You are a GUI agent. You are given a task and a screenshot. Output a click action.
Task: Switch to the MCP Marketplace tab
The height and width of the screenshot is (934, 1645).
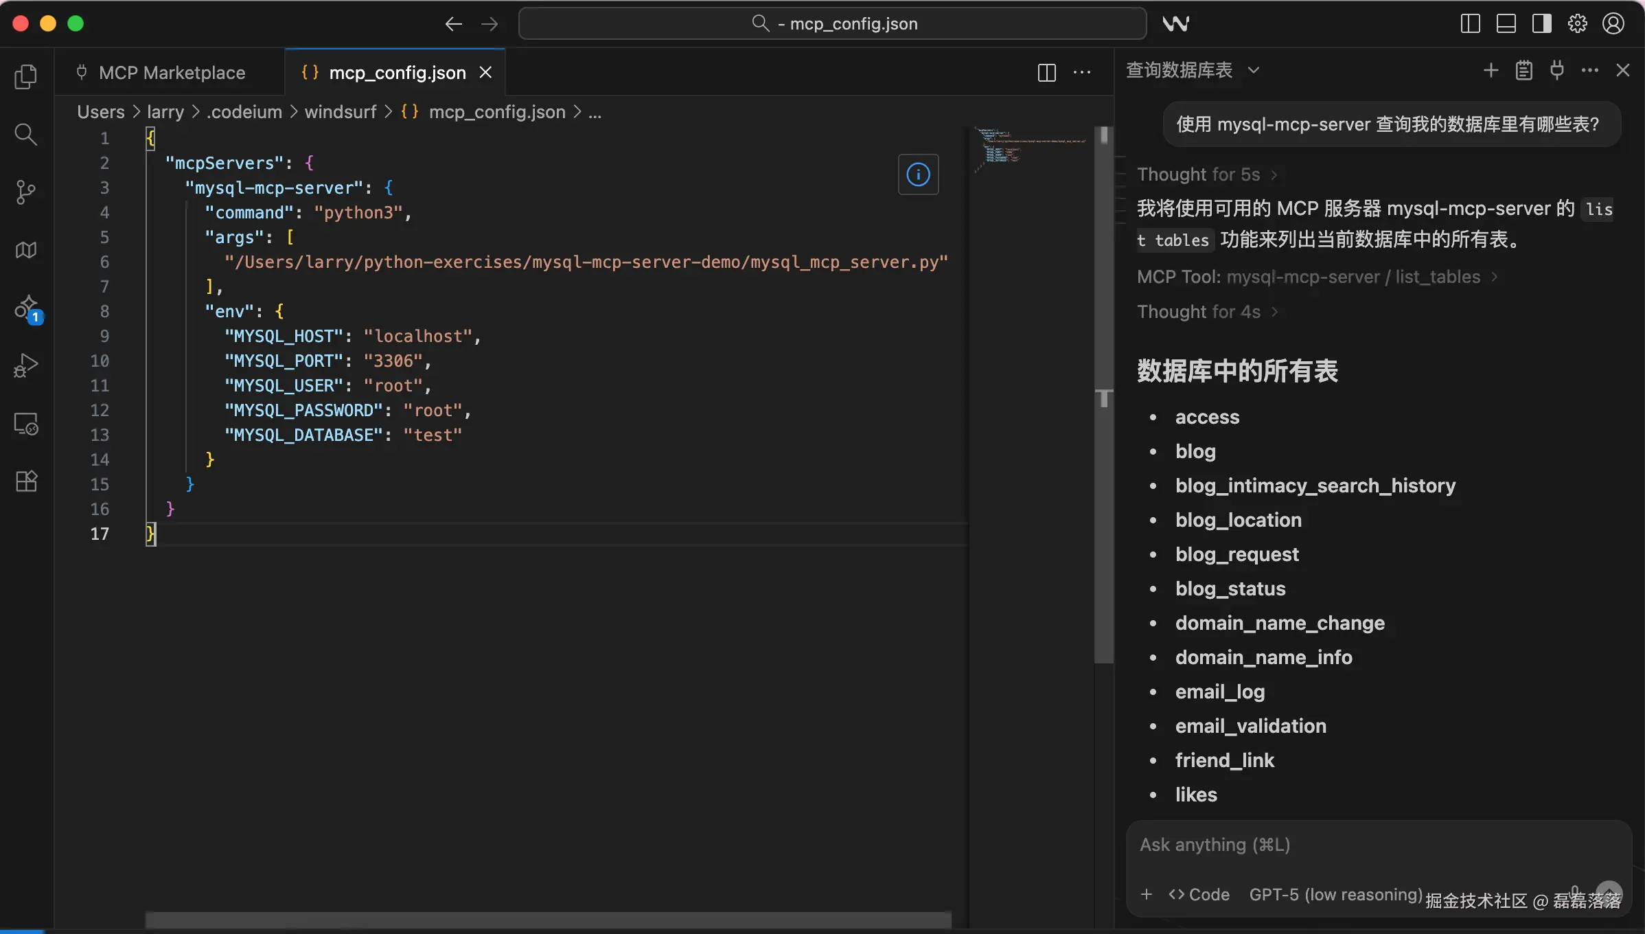point(171,73)
